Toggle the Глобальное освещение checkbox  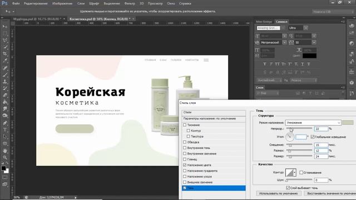(x=313, y=137)
